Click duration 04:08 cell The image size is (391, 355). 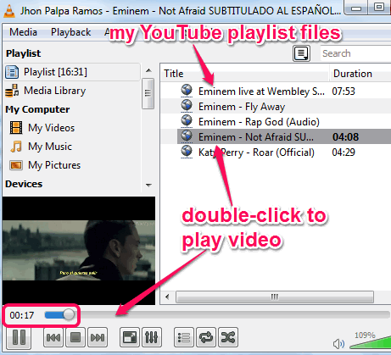tap(345, 137)
